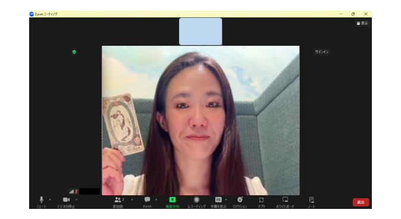Screen dimensions: 401x219
Task: Mute the microphone
Action: 41,202
